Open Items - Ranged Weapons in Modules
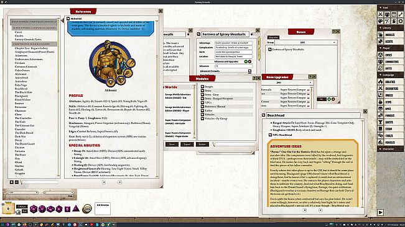The image size is (405, 227). (219, 99)
